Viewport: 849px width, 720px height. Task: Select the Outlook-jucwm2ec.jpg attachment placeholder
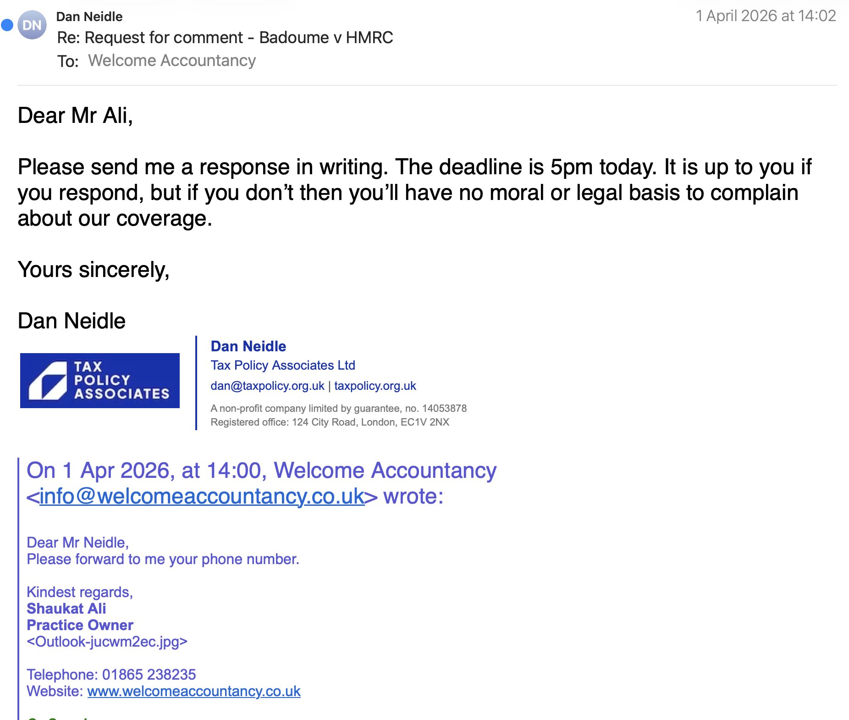[x=107, y=642]
